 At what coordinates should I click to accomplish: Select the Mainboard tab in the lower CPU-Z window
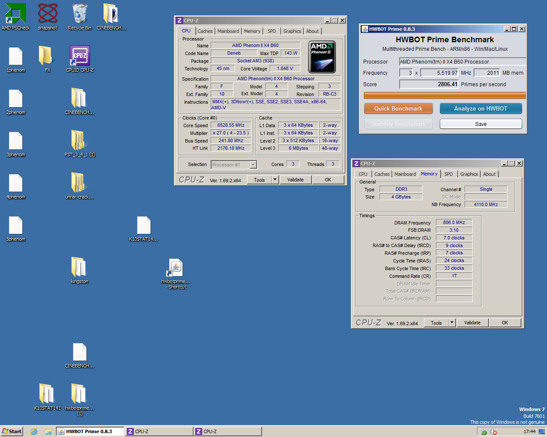pyautogui.click(x=405, y=174)
